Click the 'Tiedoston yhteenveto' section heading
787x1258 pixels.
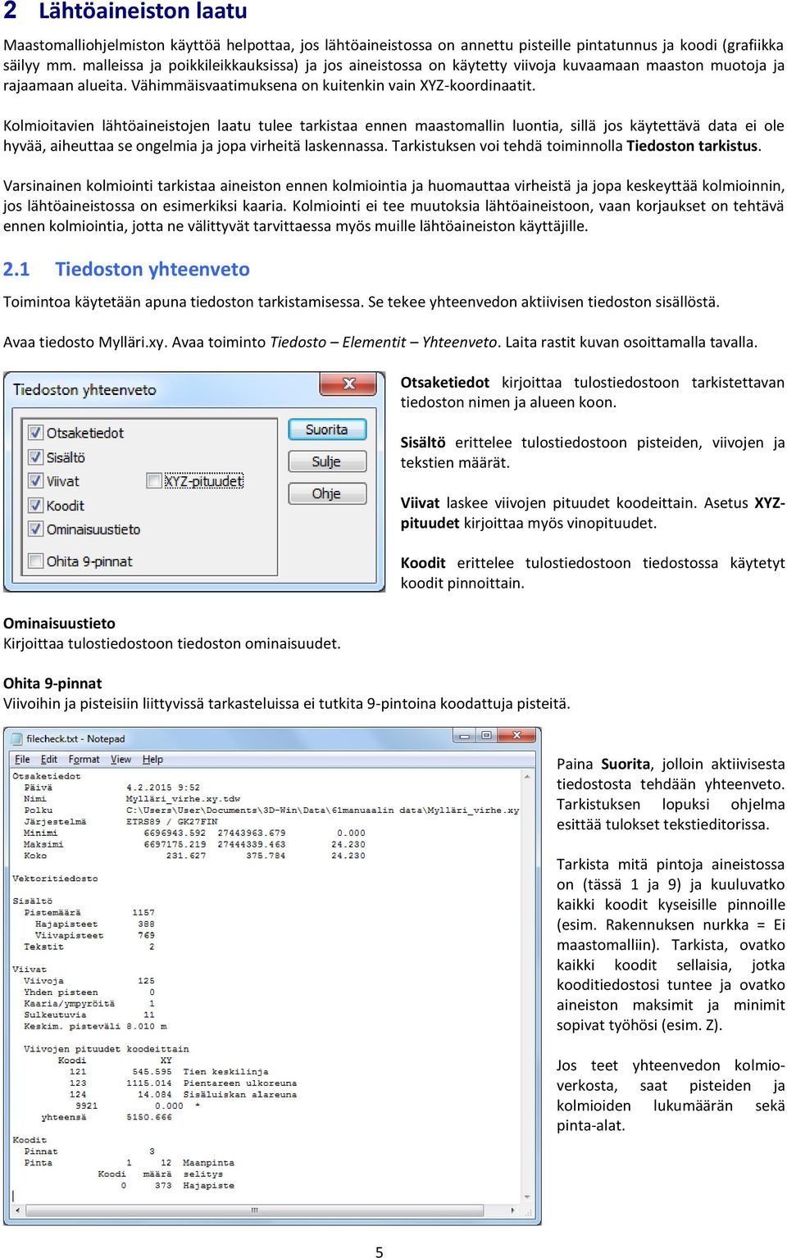pyautogui.click(x=152, y=269)
